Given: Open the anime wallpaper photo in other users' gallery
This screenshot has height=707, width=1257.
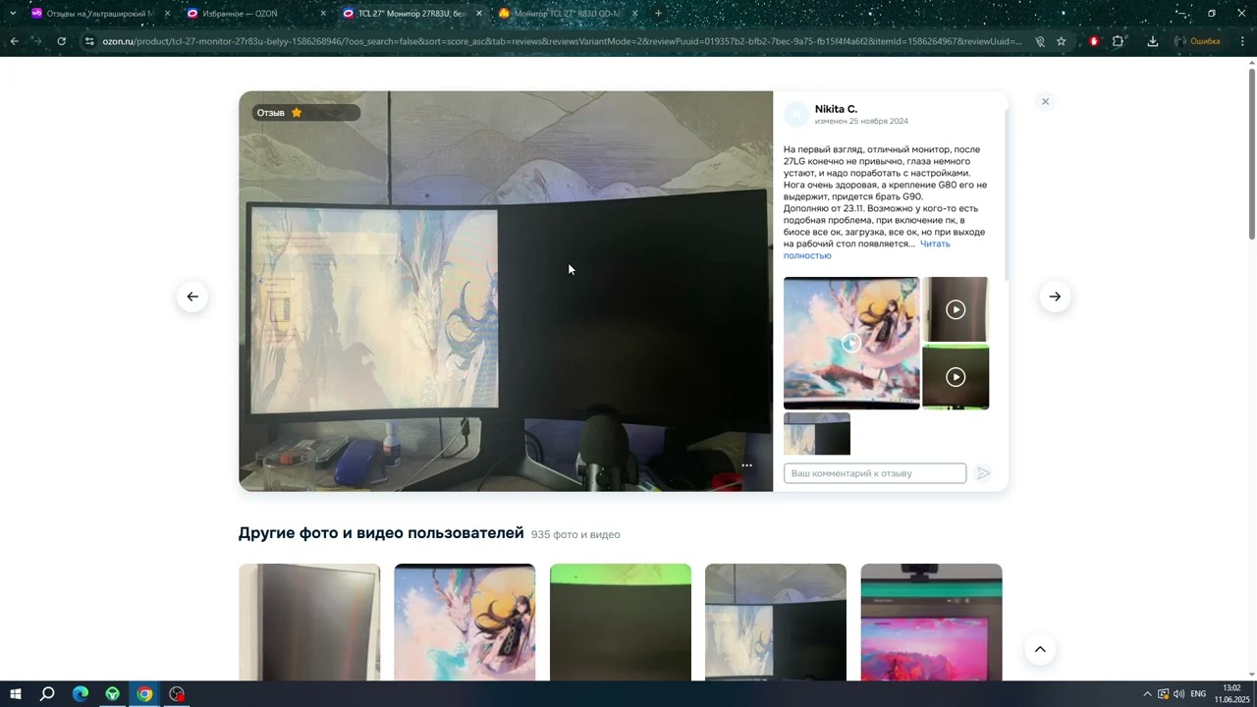Looking at the screenshot, I should pos(465,623).
